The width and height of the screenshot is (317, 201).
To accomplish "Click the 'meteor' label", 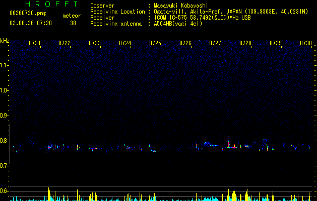I will [72, 16].
